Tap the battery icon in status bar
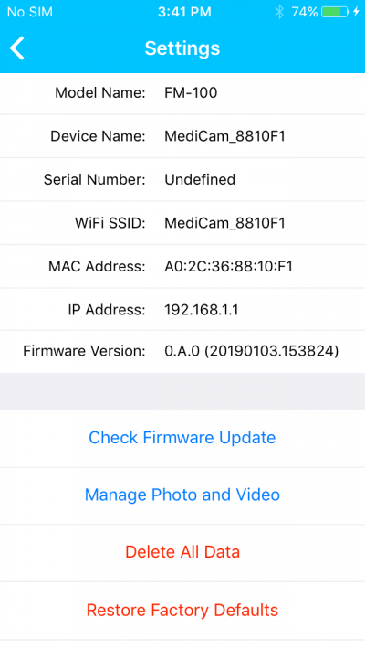The height and width of the screenshot is (649, 365). click(x=335, y=12)
